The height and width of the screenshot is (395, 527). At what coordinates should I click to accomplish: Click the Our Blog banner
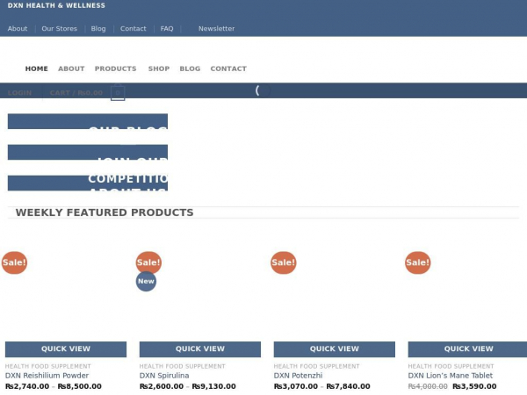tap(88, 121)
